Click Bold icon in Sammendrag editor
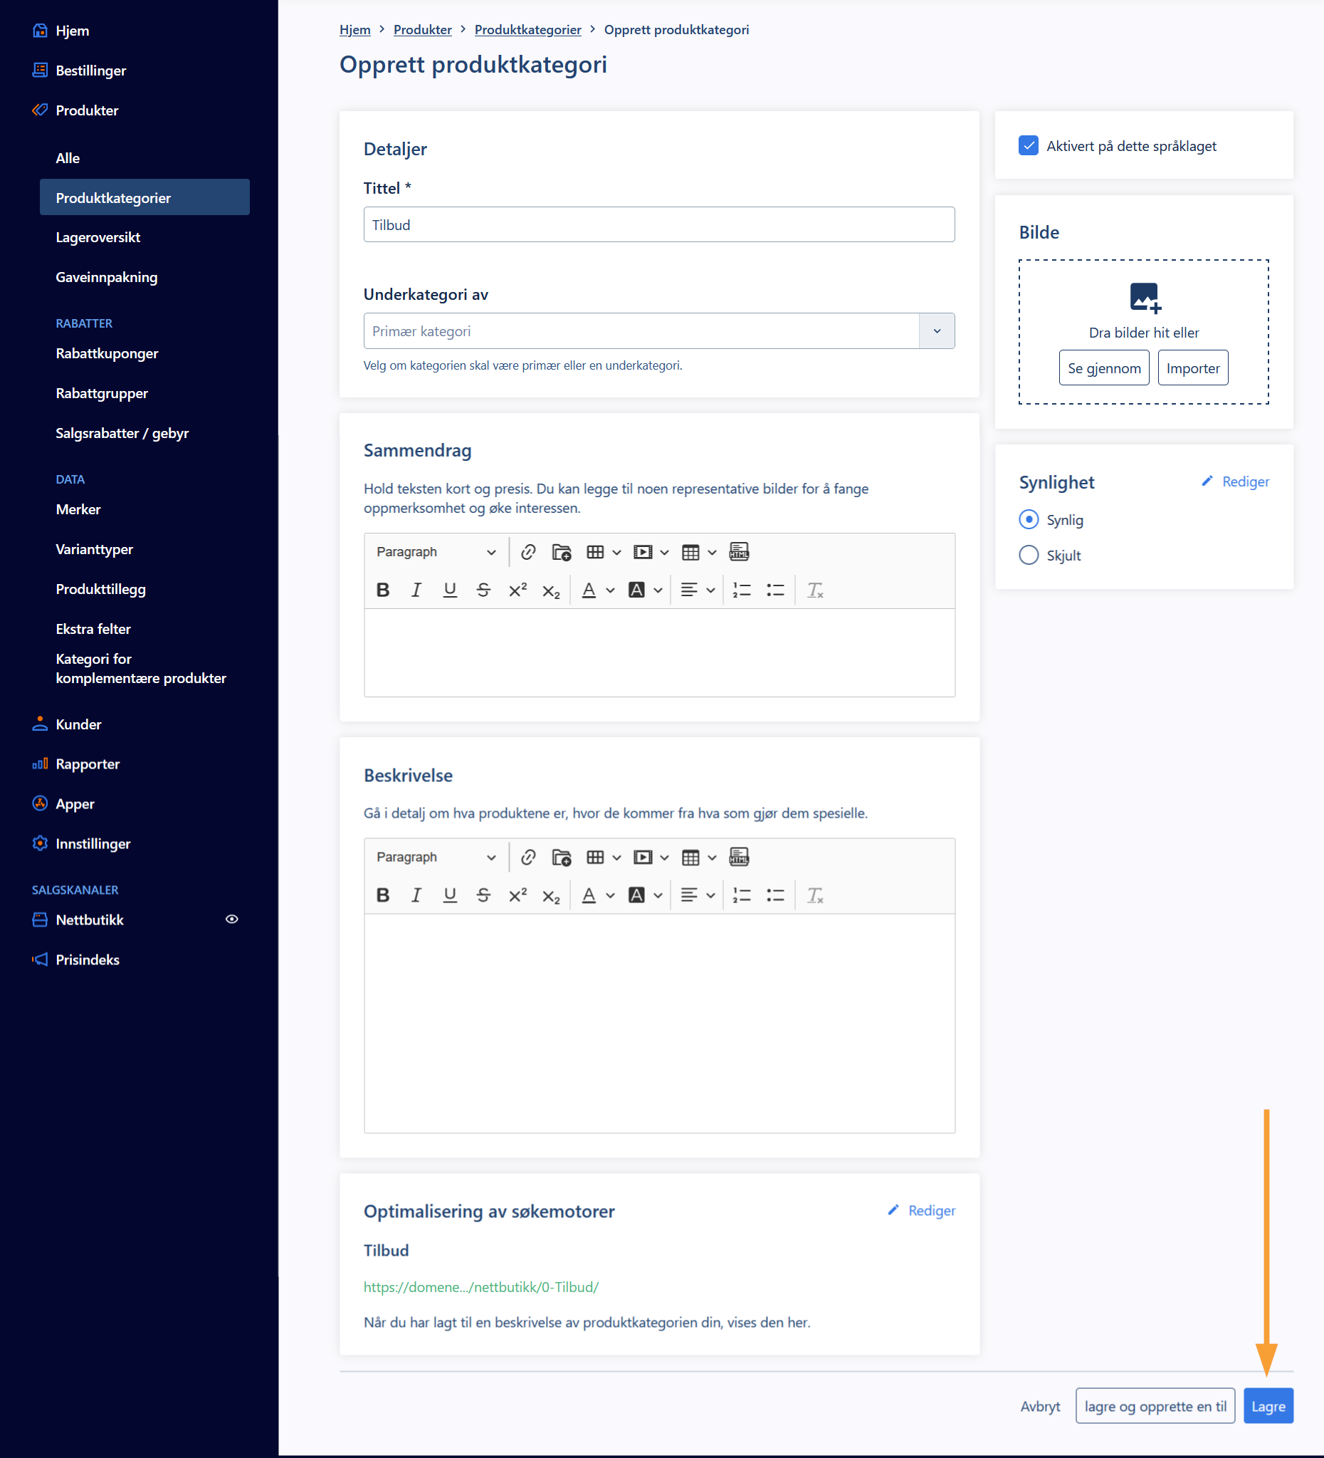 tap(383, 590)
